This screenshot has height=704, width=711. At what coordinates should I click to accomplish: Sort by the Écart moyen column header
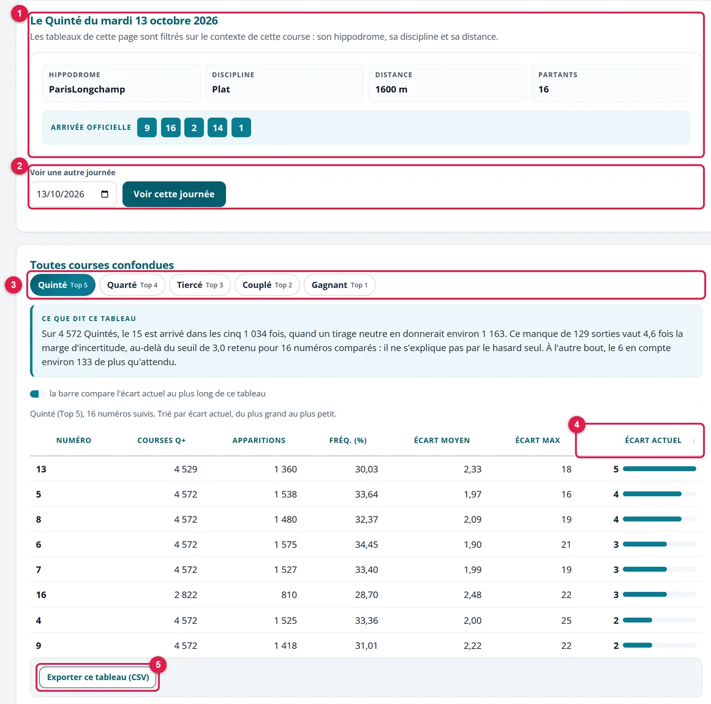pos(442,441)
